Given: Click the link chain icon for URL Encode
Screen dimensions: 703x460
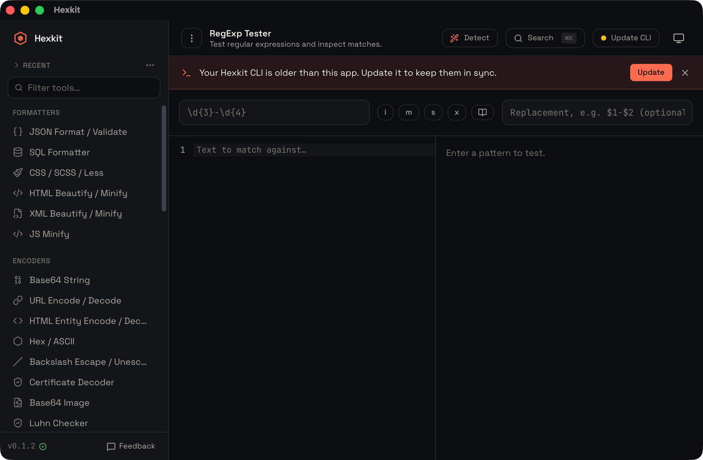Looking at the screenshot, I should 18,300.
